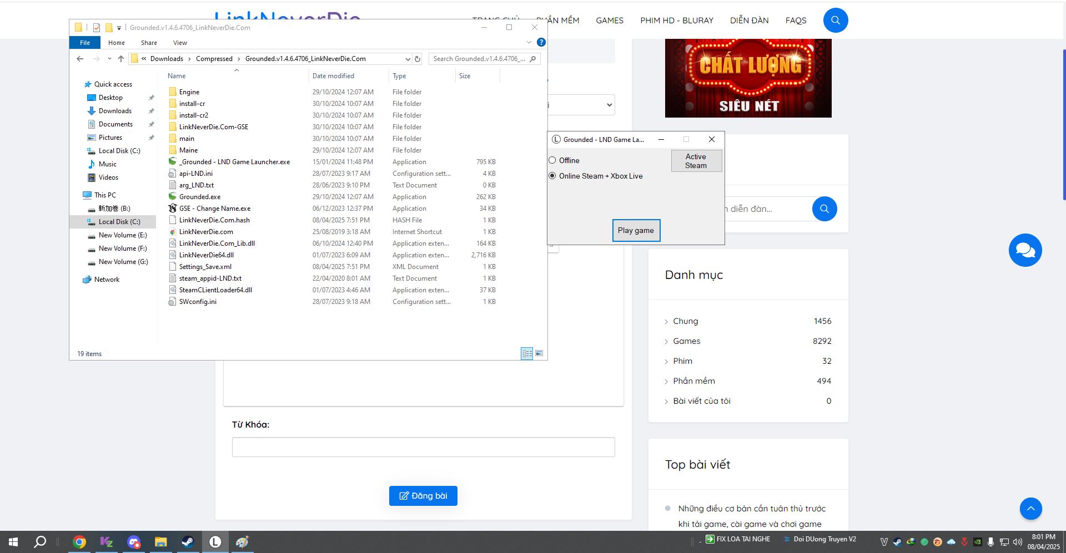1066x553 pixels.
Task: Click the Explorer Help question mark icon
Action: point(541,42)
